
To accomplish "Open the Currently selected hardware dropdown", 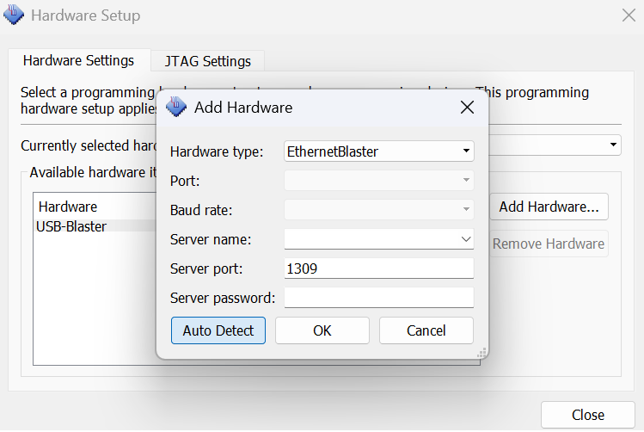I will 614,145.
